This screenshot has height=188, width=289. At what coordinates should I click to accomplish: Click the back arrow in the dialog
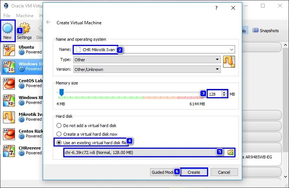pyautogui.click(x=48, y=22)
